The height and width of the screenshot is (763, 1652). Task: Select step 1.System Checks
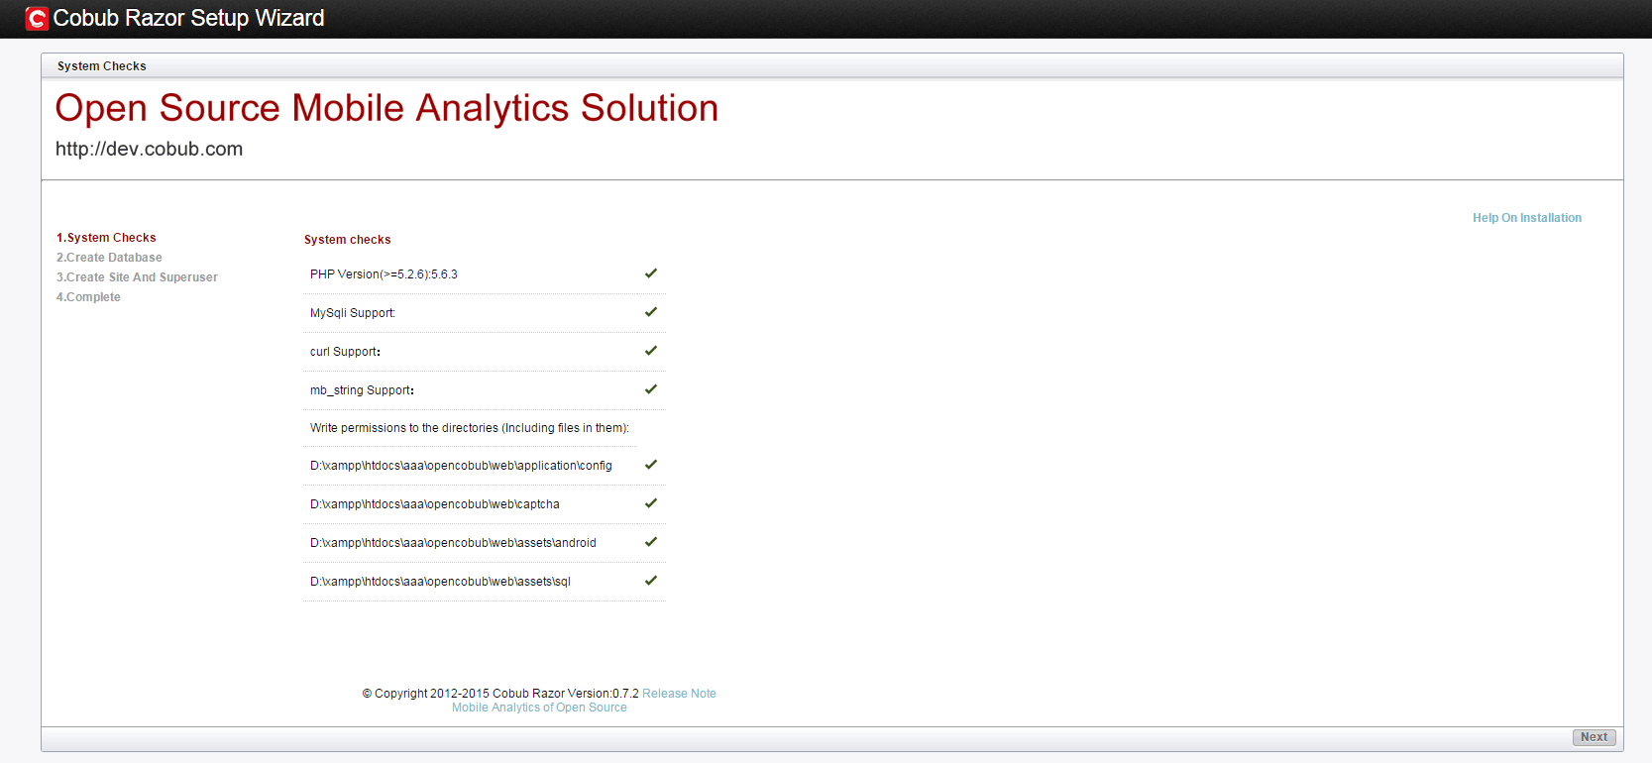tap(106, 238)
